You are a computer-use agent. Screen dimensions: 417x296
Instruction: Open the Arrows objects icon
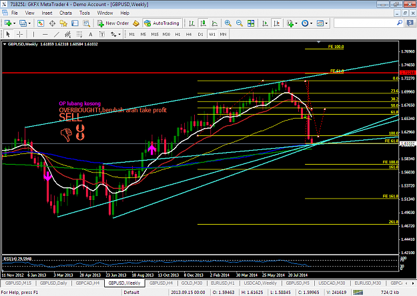point(113,34)
